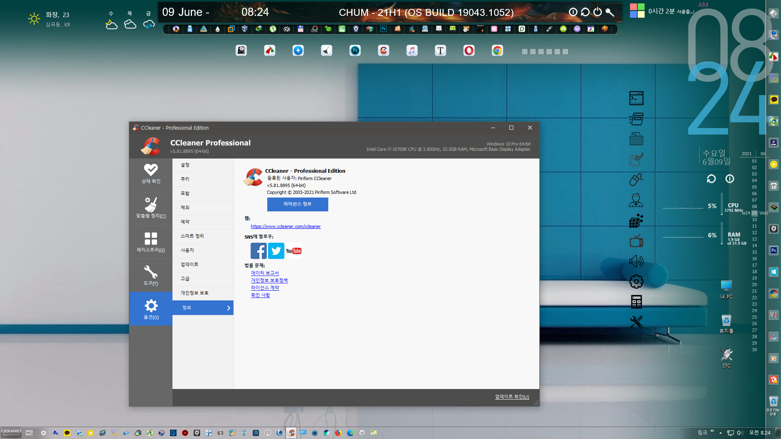This screenshot has width=781, height=439.
Task: Open the 내 PC desktop icon
Action: pos(726,289)
